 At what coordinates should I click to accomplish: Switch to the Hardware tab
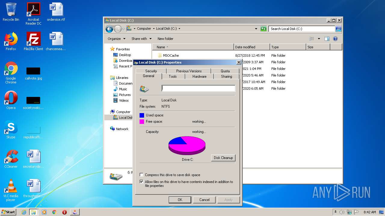199,76
